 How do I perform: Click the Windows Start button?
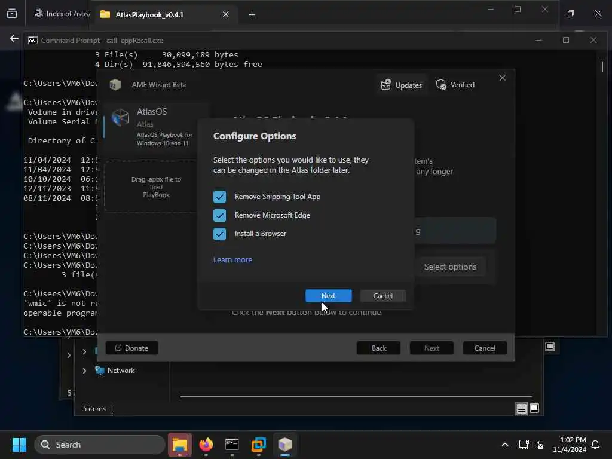(19, 445)
